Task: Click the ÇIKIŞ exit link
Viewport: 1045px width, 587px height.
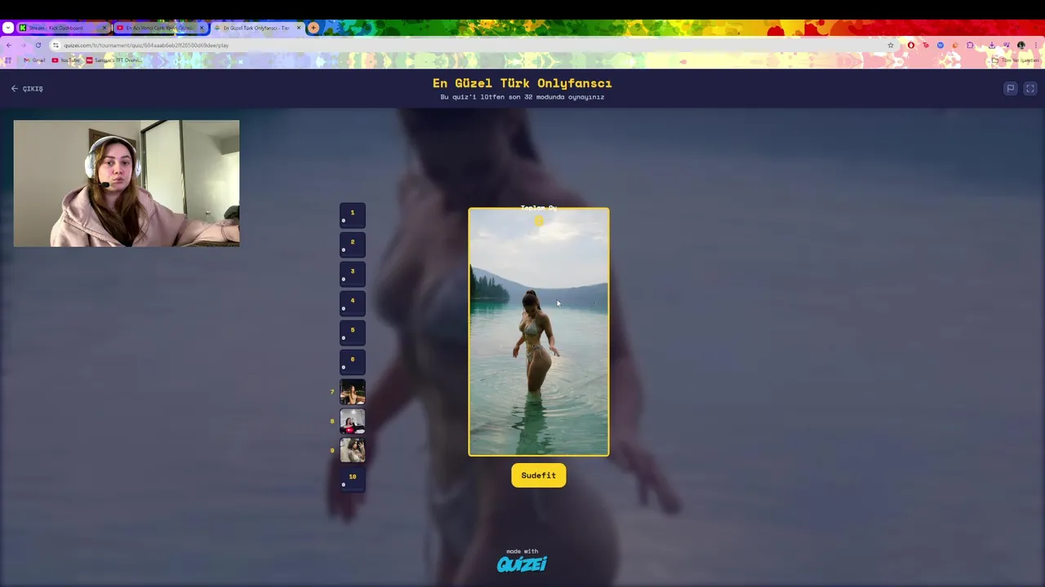Action: pos(27,88)
